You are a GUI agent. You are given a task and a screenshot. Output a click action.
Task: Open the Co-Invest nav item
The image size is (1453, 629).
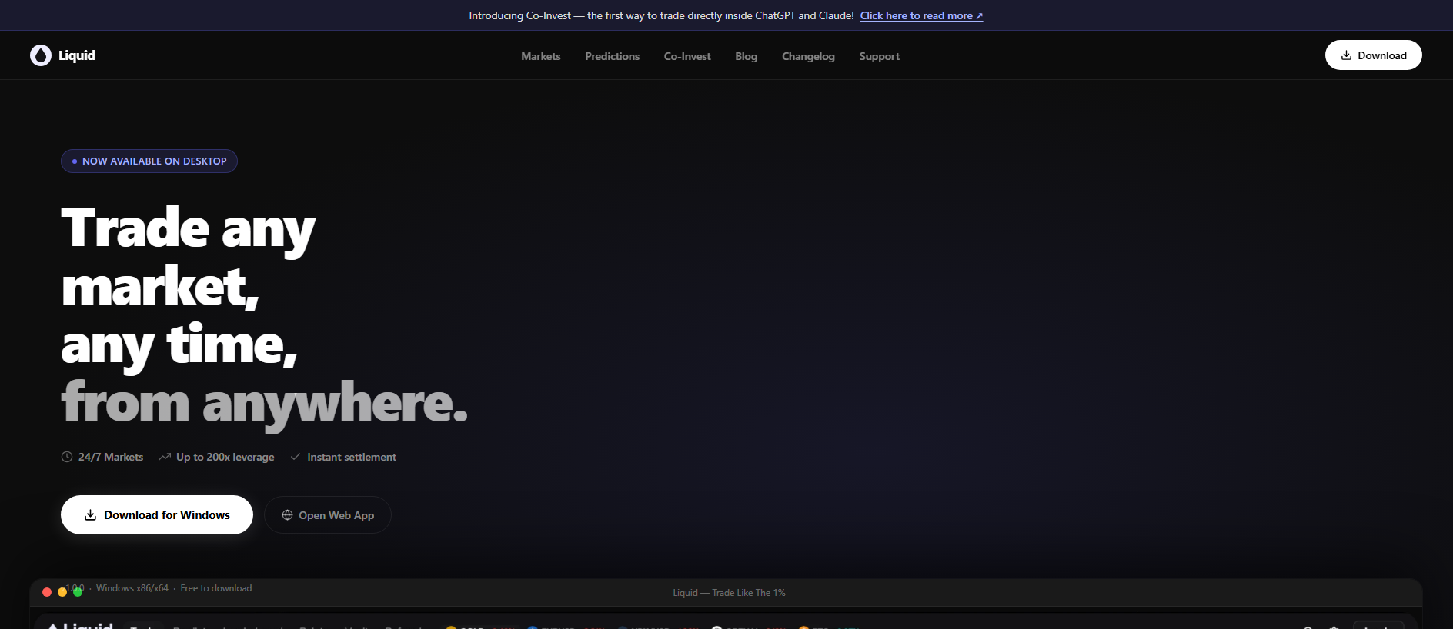pos(687,56)
